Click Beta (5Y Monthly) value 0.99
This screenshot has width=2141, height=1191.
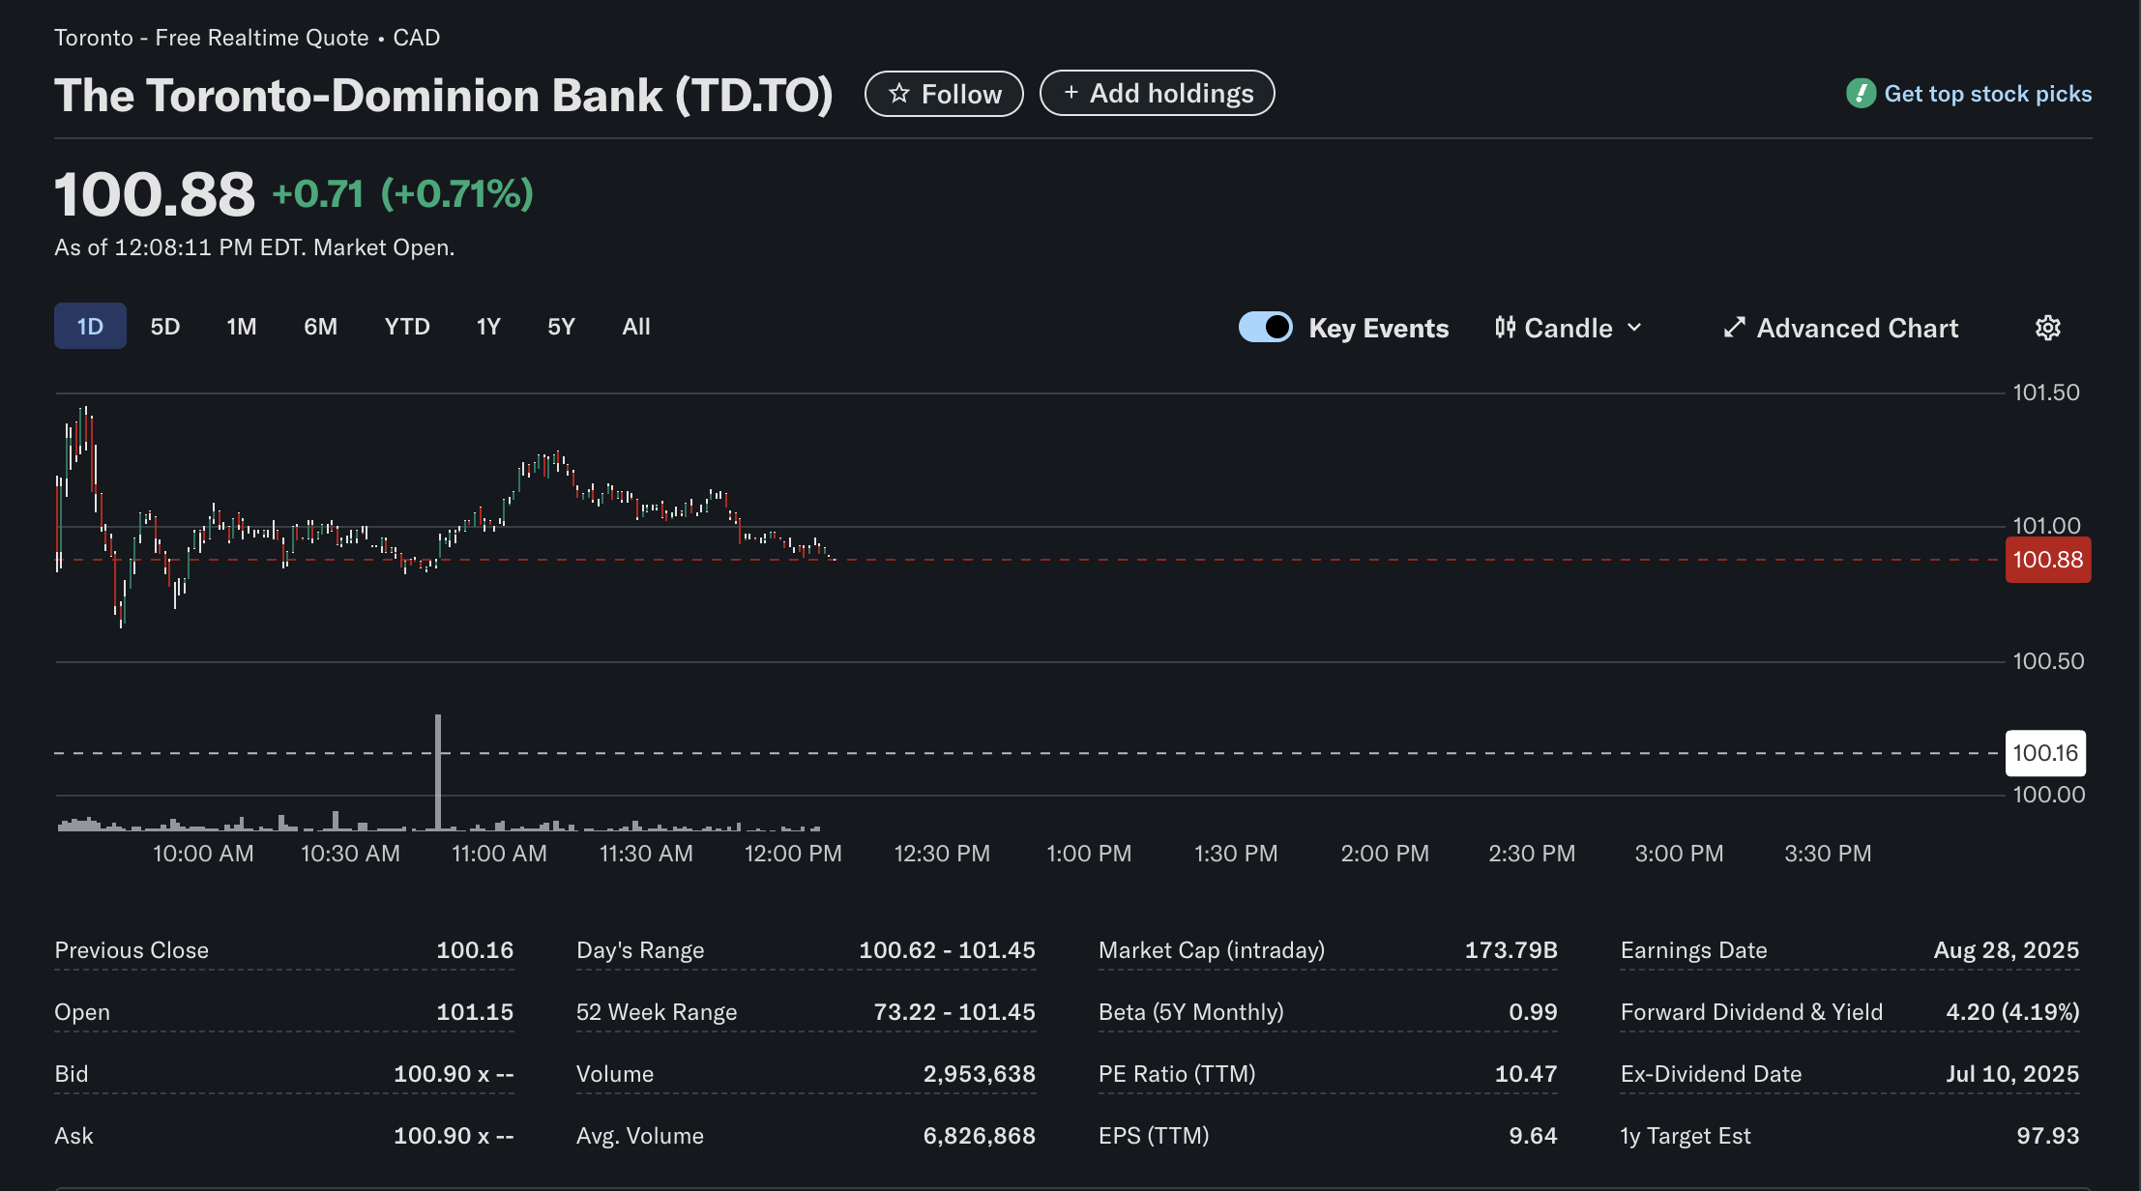point(1534,1012)
